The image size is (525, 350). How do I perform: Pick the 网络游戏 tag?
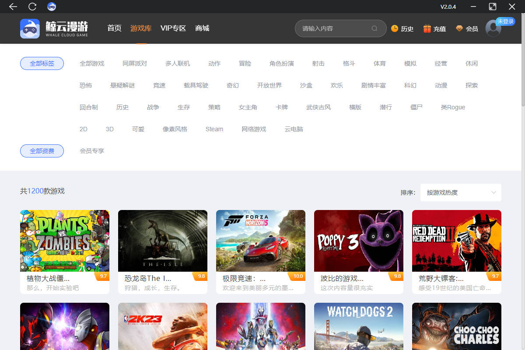(254, 129)
